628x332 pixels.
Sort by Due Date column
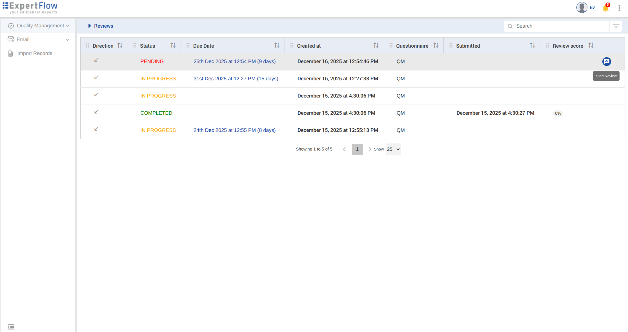pyautogui.click(x=277, y=45)
